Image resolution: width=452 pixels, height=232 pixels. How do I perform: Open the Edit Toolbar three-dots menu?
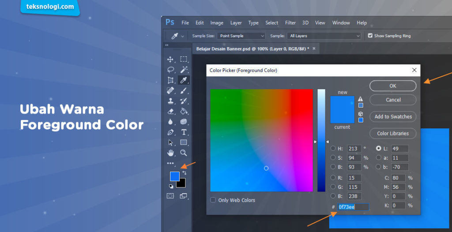click(170, 163)
